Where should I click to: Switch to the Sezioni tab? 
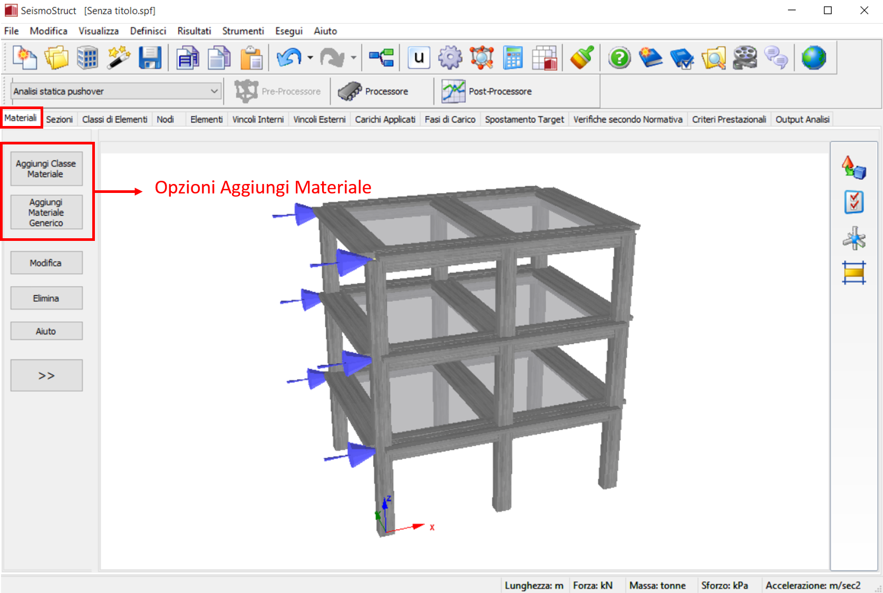pyautogui.click(x=59, y=120)
